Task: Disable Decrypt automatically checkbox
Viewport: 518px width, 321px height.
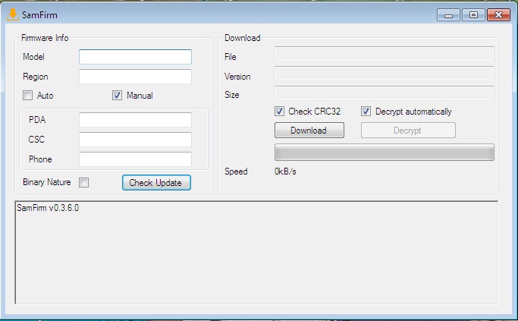Action: click(x=366, y=111)
